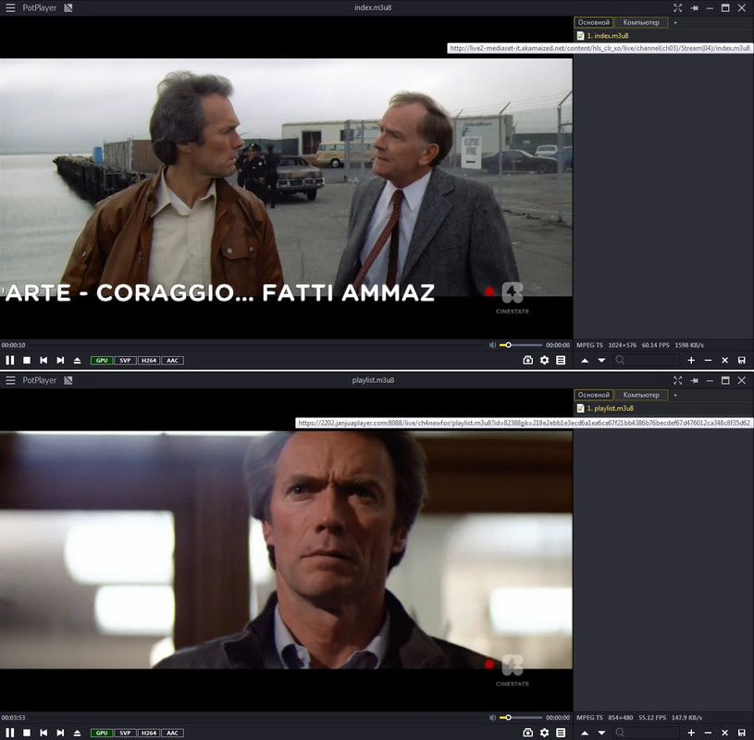The image size is (754, 740).
Task: Save the top window's playlist
Action: click(741, 360)
